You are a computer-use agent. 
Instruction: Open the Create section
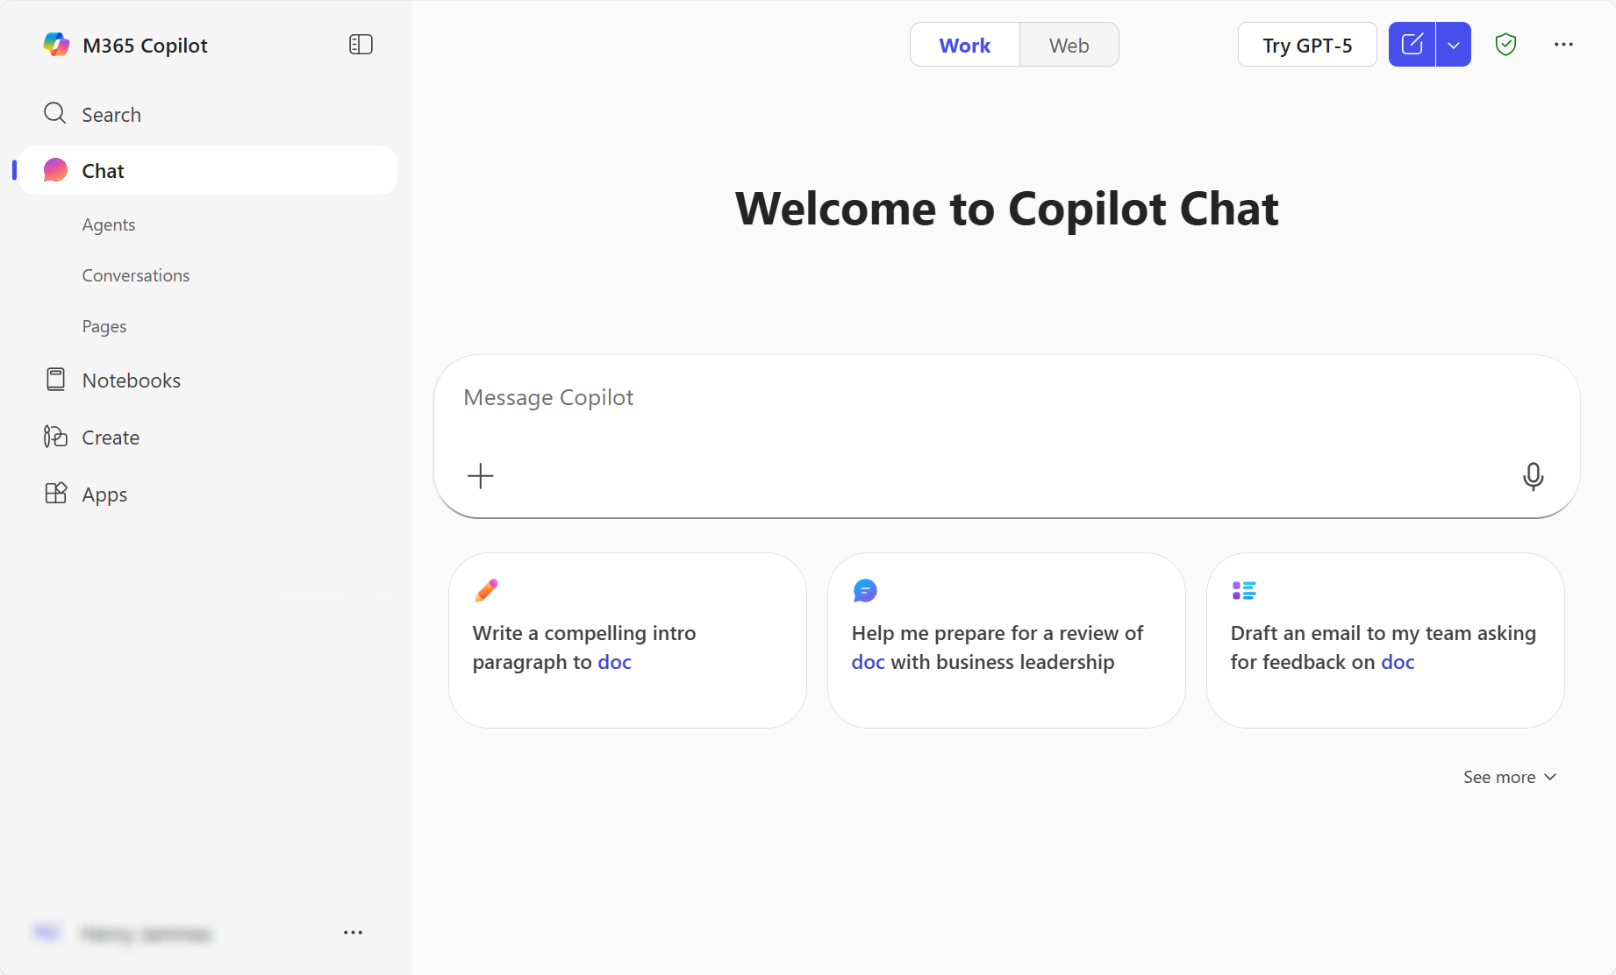111,438
